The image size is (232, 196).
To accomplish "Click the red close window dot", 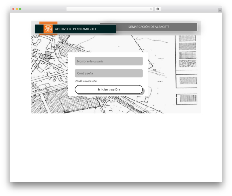I will 13,9.
